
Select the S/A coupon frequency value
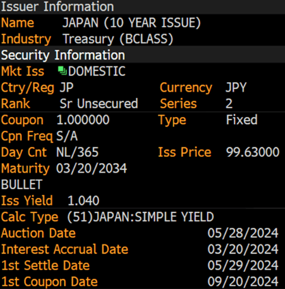point(67,136)
